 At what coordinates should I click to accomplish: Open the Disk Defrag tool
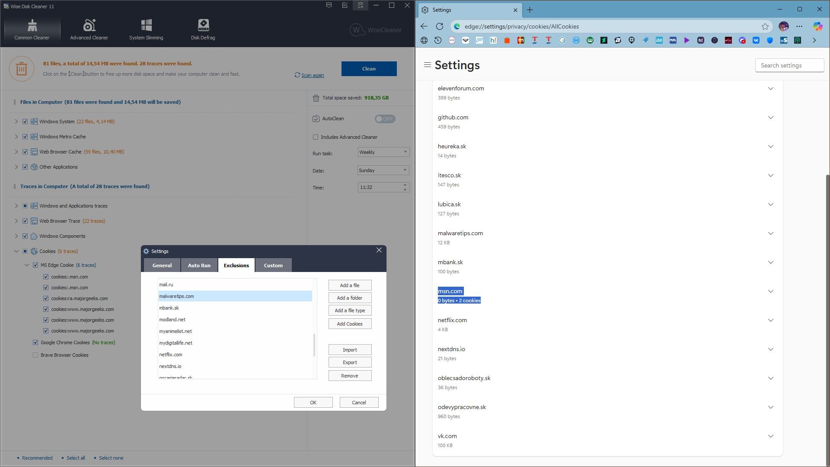point(203,30)
